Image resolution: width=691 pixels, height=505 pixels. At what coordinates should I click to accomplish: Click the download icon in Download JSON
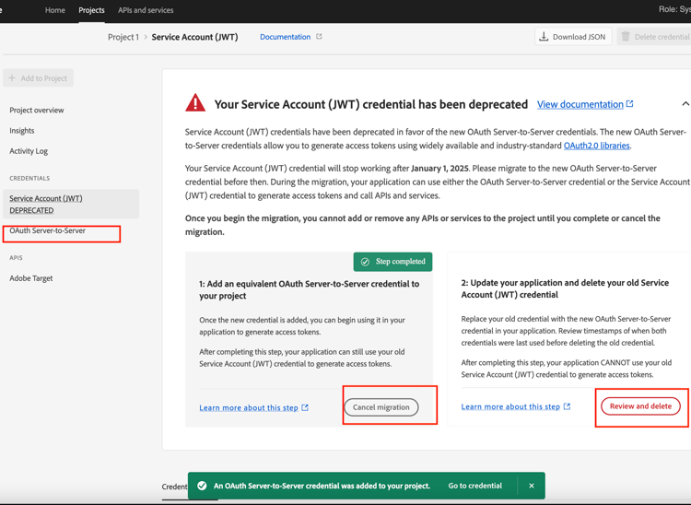click(544, 37)
